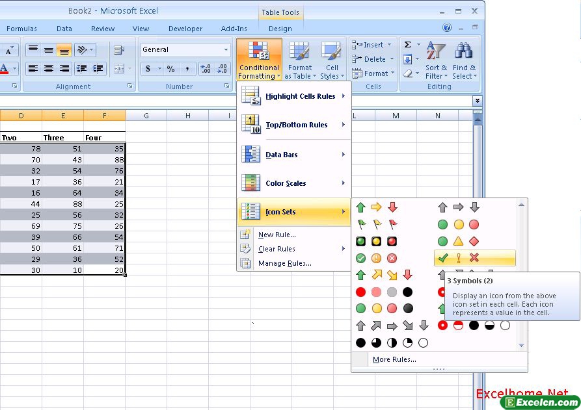Open Format as Table gallery
The height and width of the screenshot is (410, 581).
(300, 60)
